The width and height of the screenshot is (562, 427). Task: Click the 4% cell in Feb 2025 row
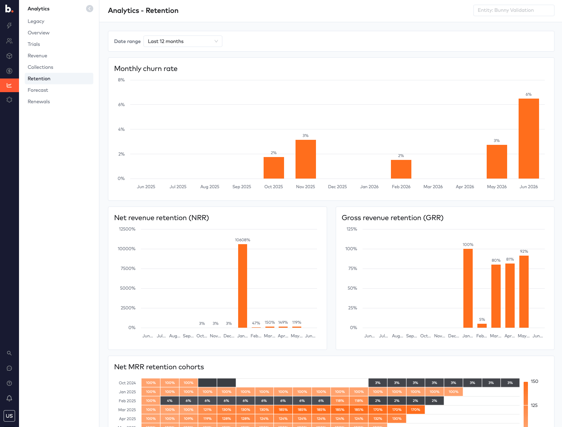point(170,401)
